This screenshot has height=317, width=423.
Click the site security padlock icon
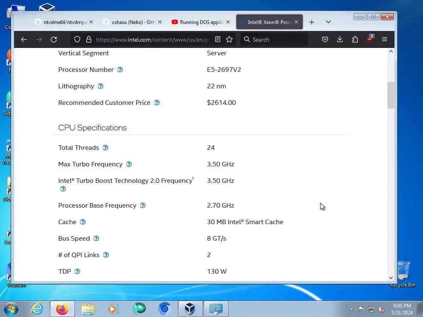[89, 39]
